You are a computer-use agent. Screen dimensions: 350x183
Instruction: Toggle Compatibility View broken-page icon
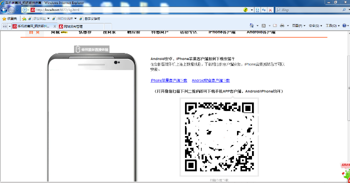(x=257, y=10)
